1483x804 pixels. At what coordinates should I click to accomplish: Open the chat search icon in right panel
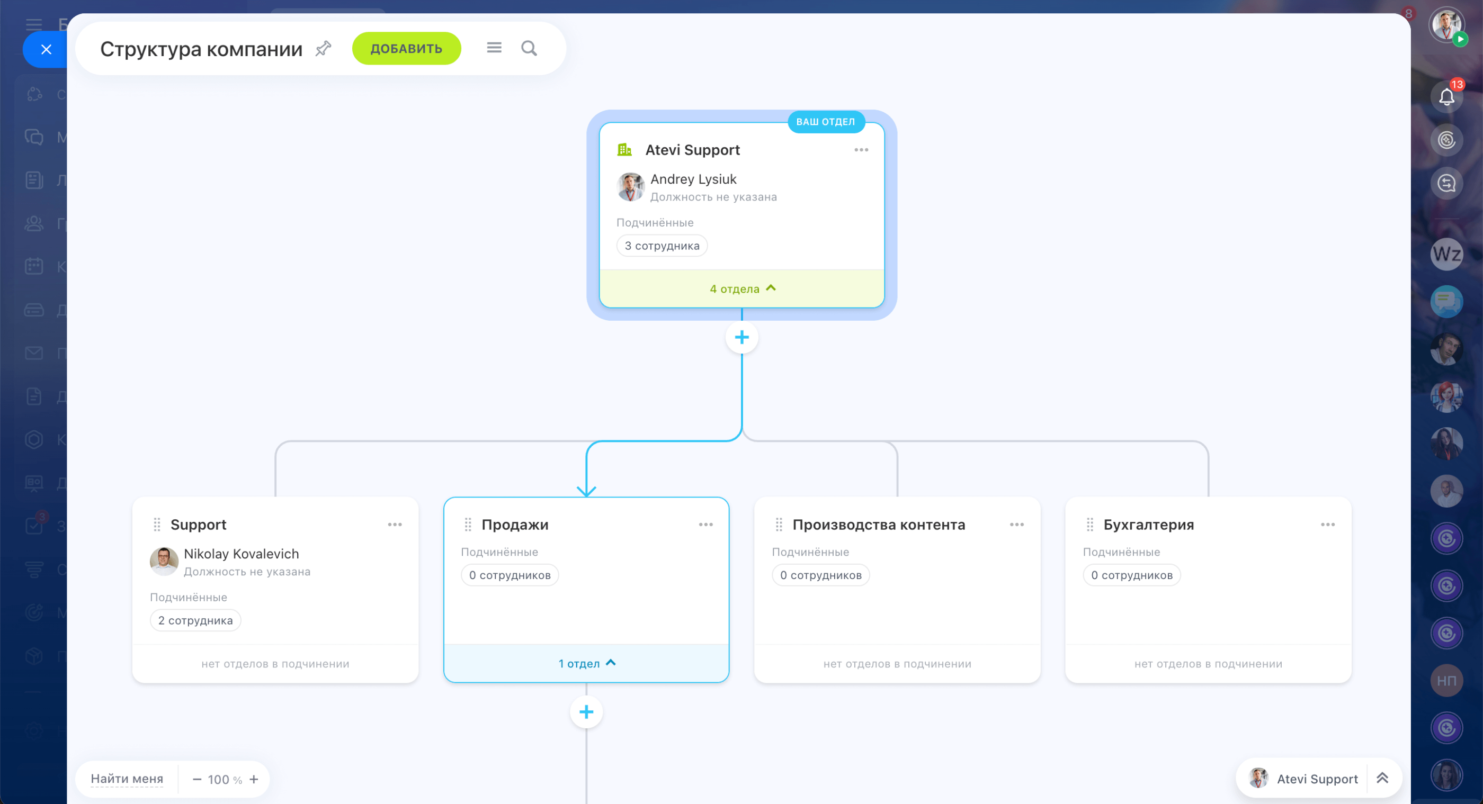point(1447,184)
